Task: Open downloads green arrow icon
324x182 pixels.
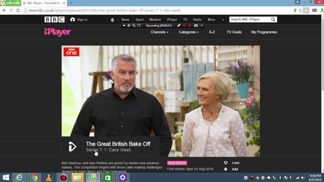Action: (322, 10)
